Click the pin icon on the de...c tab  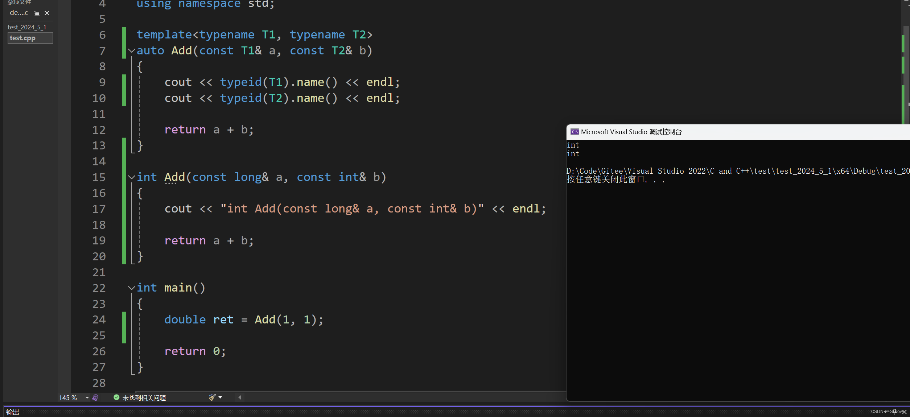click(x=37, y=13)
